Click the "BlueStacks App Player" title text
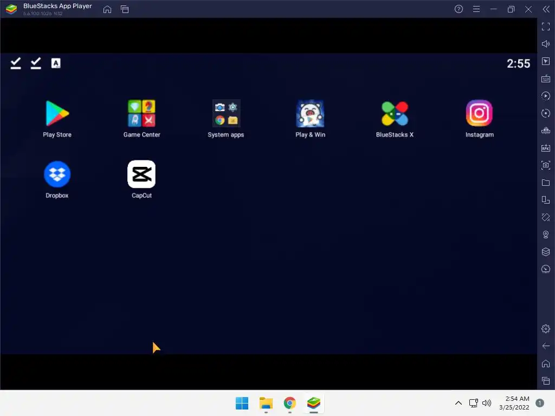This screenshot has height=416, width=555. (x=57, y=6)
